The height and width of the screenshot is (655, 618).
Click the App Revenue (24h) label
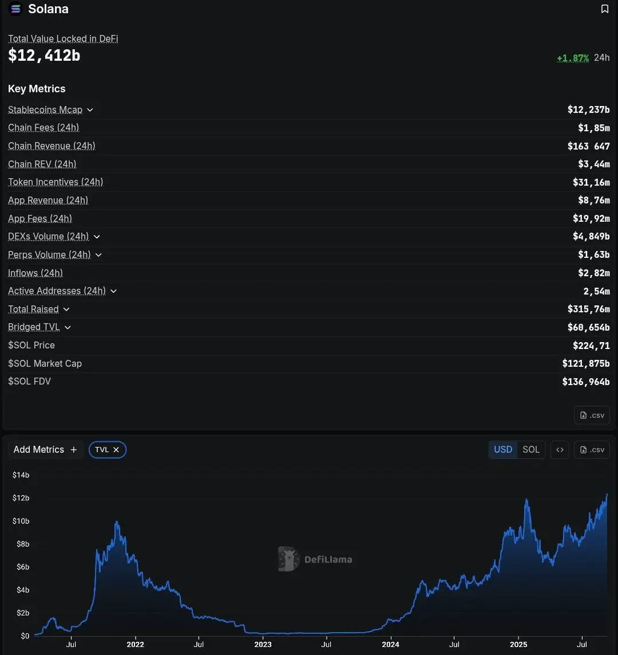click(x=48, y=201)
